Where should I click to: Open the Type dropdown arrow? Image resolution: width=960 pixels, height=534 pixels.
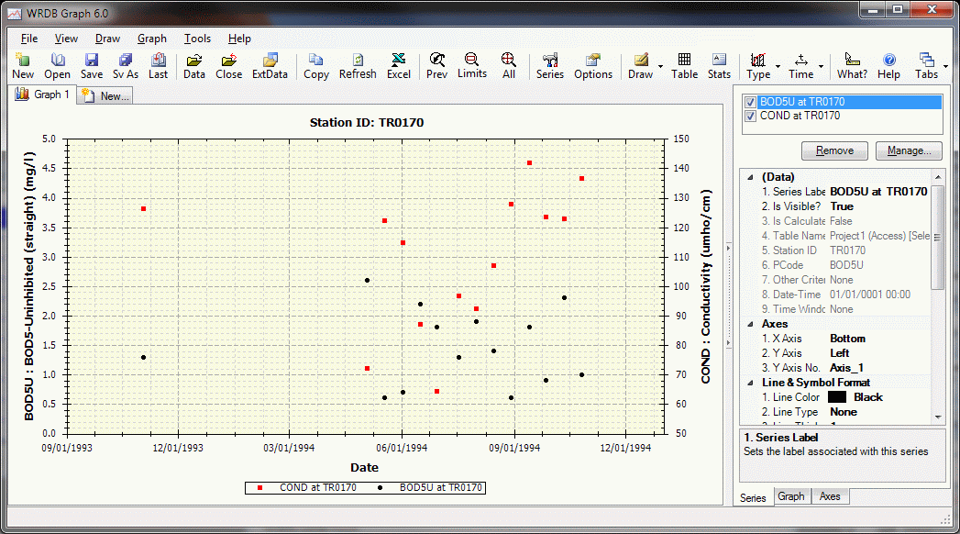click(778, 67)
